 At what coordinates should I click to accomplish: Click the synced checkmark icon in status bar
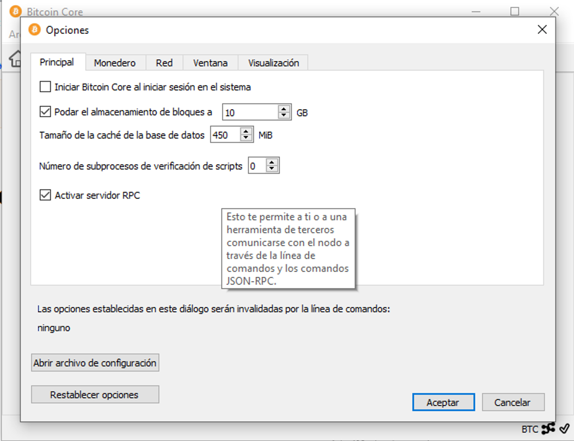tap(564, 429)
